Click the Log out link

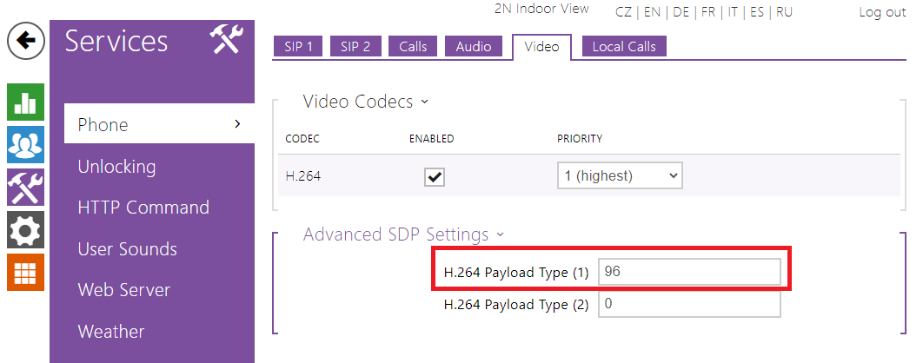882,12
